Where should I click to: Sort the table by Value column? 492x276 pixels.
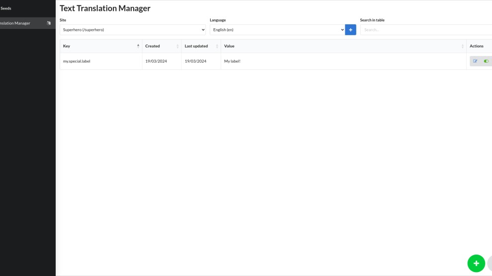tap(343, 46)
